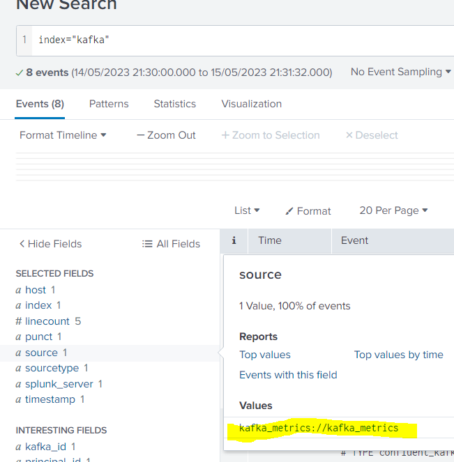The width and height of the screenshot is (454, 462).
Task: Open the 20 Per Page dropdown
Action: (x=393, y=210)
